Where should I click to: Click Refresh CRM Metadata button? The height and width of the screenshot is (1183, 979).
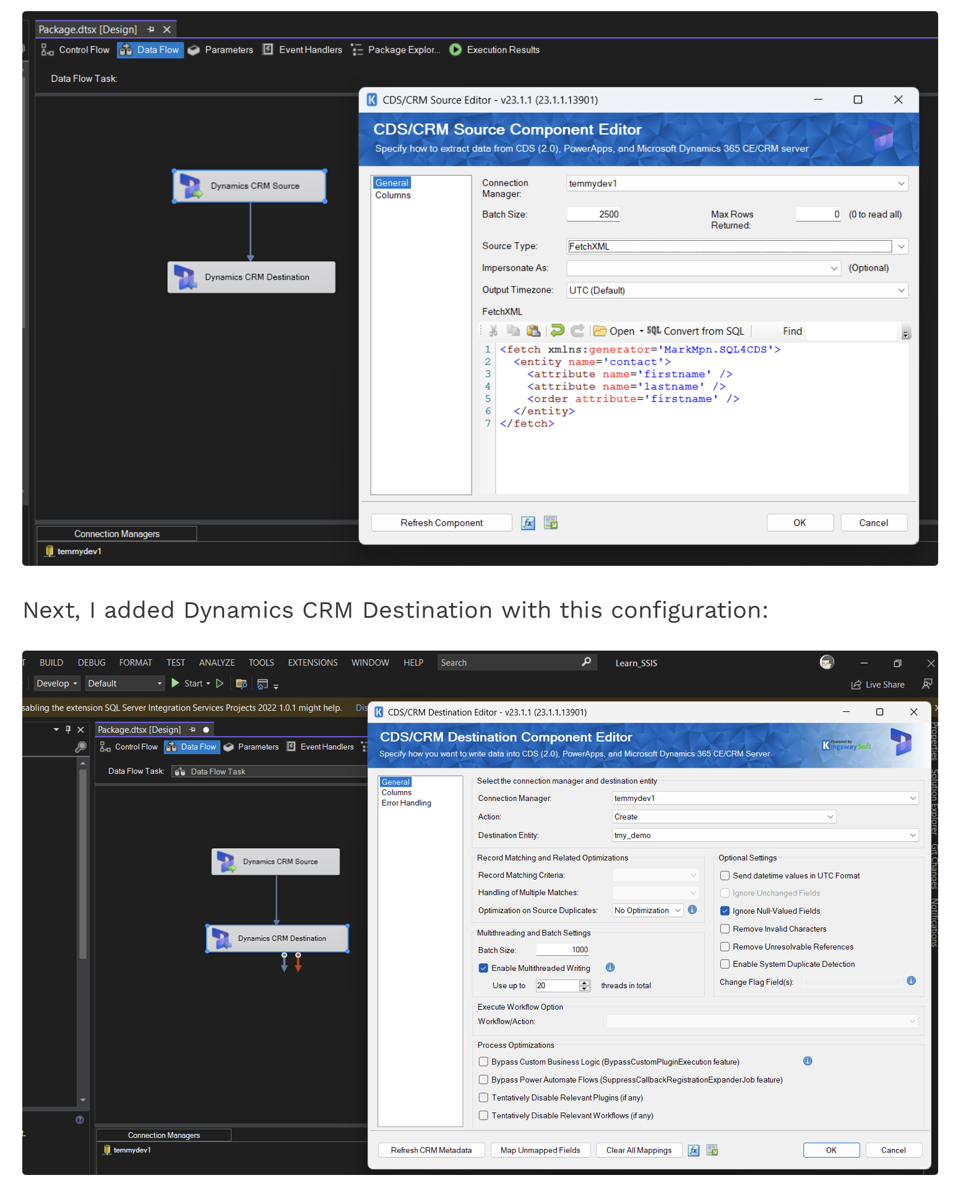coord(431,1150)
